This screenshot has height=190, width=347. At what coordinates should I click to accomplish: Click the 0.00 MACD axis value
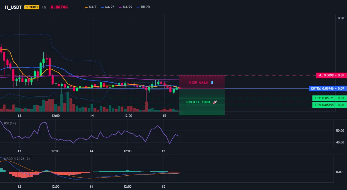coord(339,172)
